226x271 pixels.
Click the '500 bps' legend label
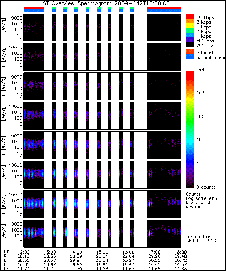[x=205, y=41]
